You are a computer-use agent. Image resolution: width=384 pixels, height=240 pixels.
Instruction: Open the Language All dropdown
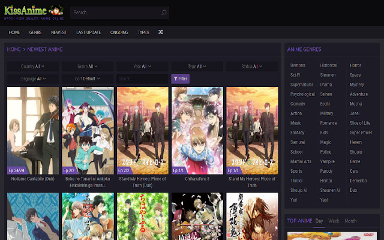click(x=32, y=79)
